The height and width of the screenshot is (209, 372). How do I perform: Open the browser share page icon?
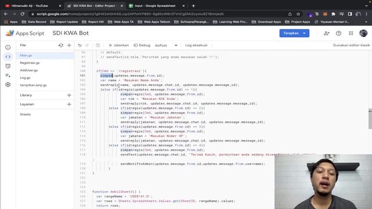(x=290, y=14)
